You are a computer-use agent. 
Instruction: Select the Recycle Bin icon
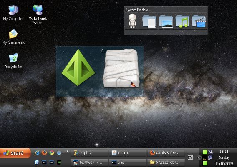pyautogui.click(x=13, y=61)
